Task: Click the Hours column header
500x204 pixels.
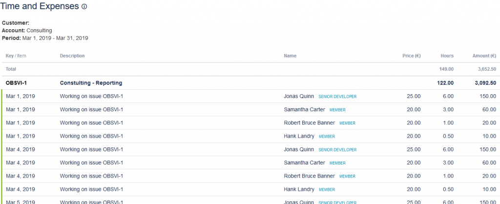Action: pyautogui.click(x=447, y=56)
